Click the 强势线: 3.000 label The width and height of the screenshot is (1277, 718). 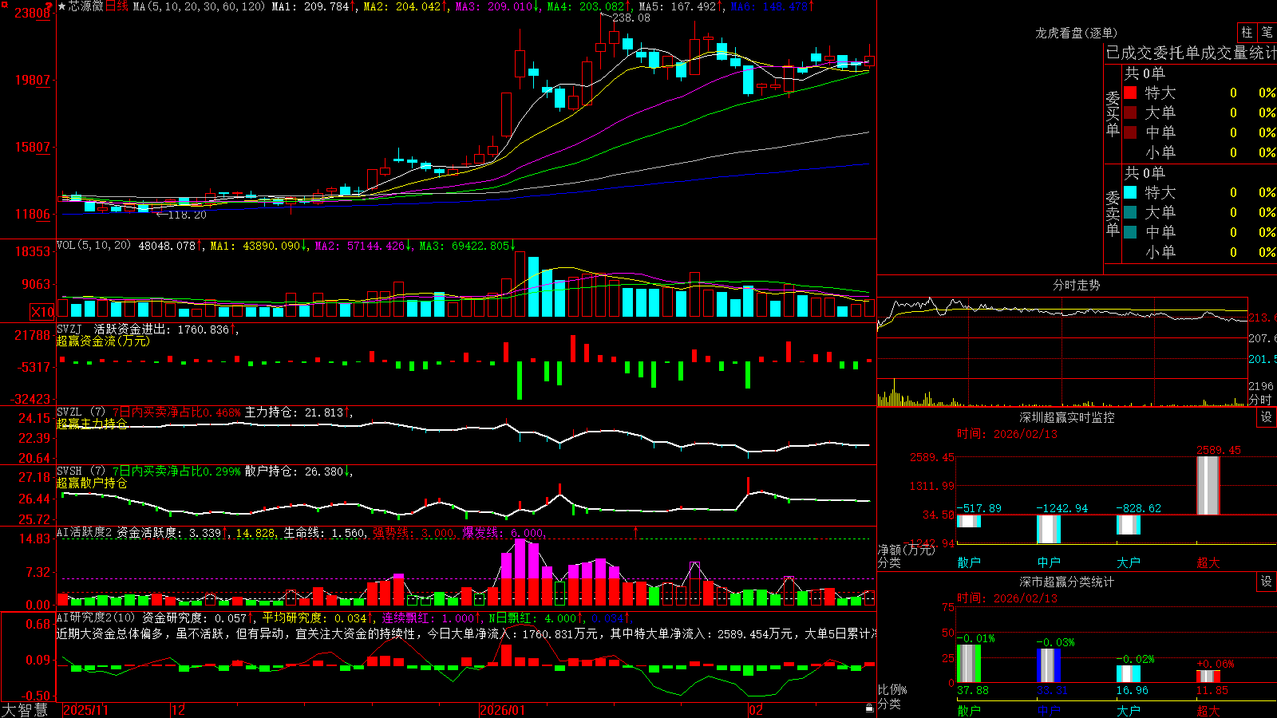[414, 533]
